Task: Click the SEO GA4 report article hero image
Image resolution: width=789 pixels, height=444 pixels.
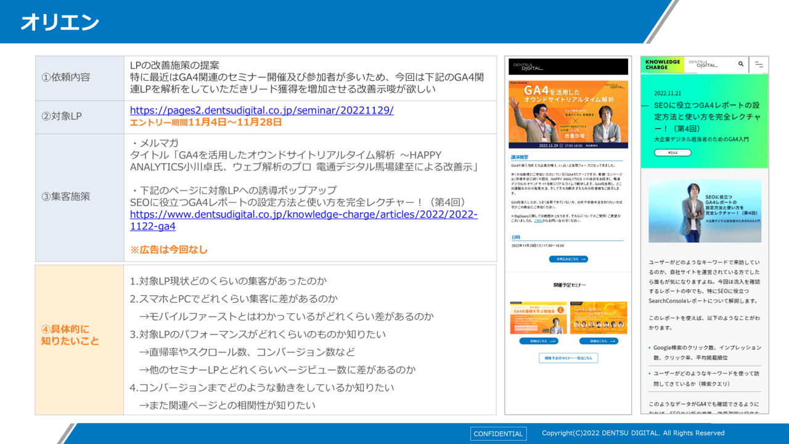Action: 705,211
